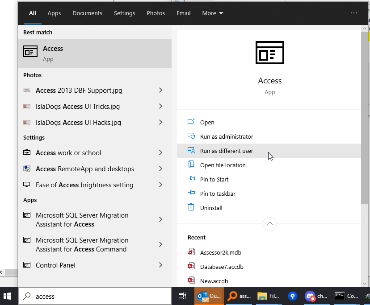Select Pin to Start
The width and height of the screenshot is (370, 305).
[269, 179]
